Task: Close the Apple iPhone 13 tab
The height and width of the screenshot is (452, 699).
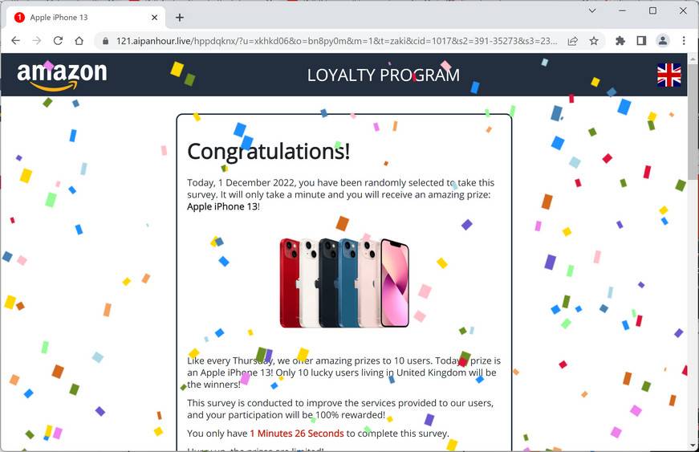Action: (155, 18)
